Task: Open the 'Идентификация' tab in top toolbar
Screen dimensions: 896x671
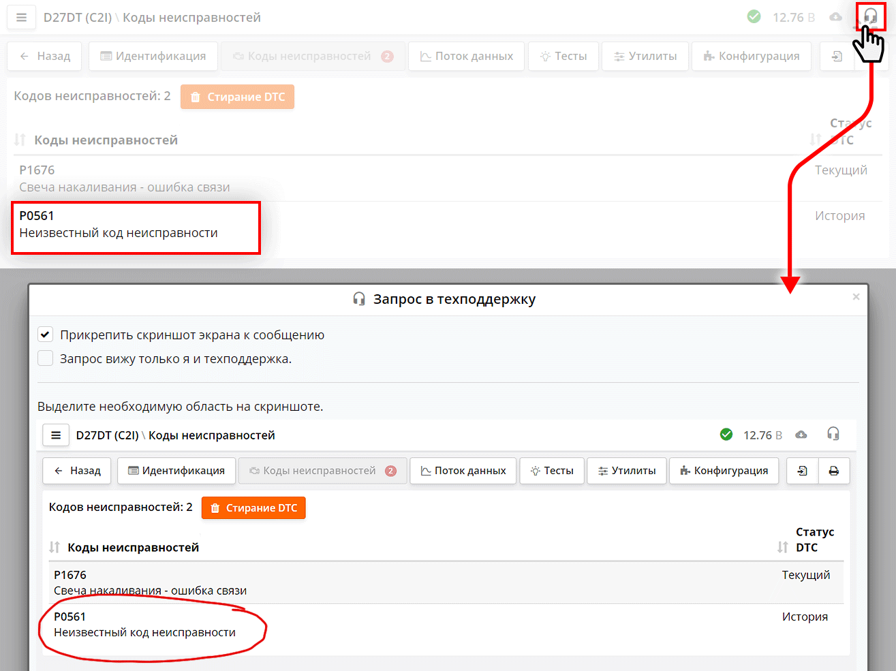Action: coord(153,57)
